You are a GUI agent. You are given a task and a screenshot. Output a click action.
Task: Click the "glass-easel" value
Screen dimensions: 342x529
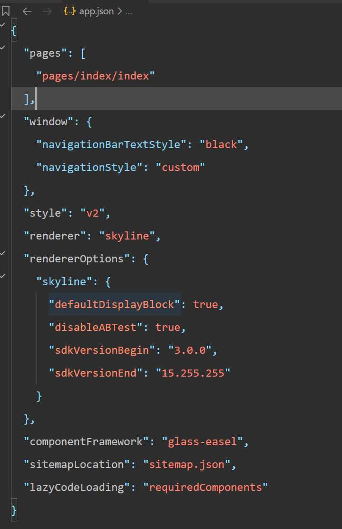click(202, 441)
